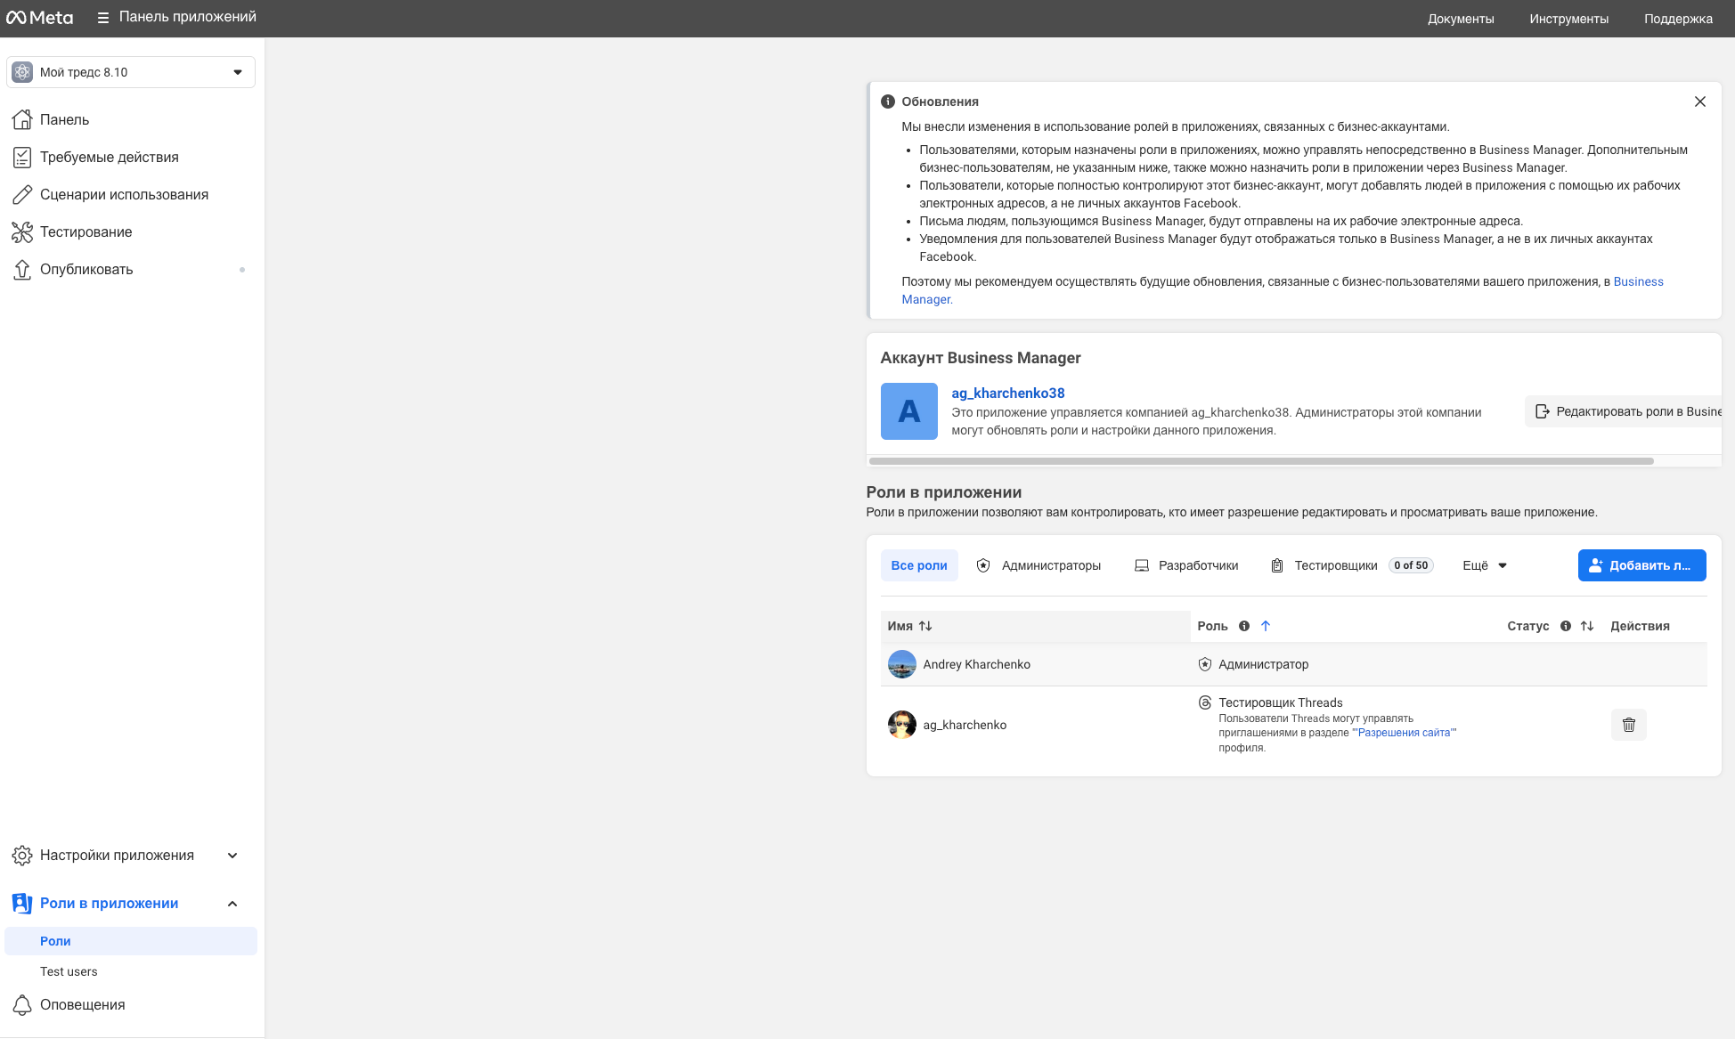Click the info icon next to Роль
Image resolution: width=1735 pixels, height=1039 pixels.
[1243, 626]
